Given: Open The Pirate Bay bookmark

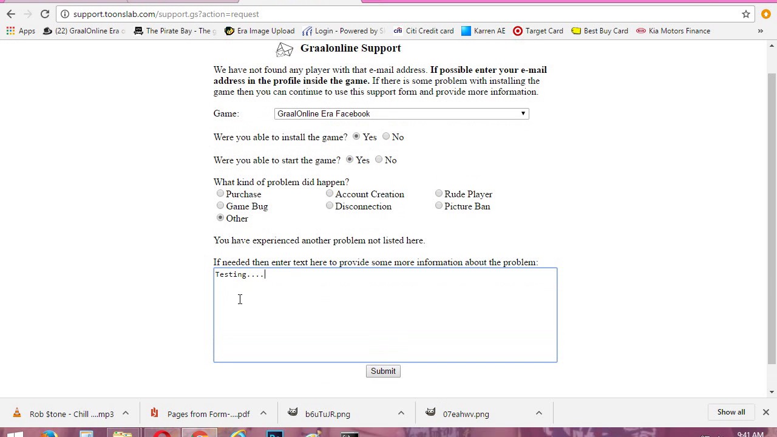Looking at the screenshot, I should tap(175, 31).
